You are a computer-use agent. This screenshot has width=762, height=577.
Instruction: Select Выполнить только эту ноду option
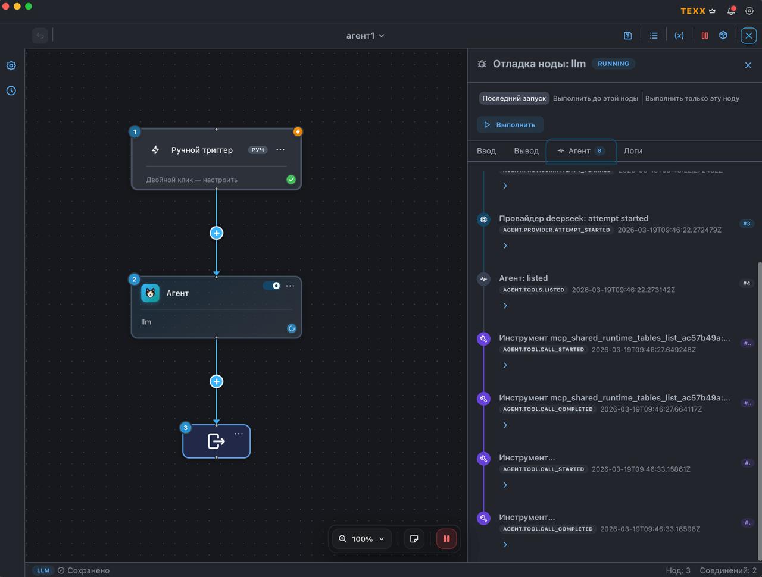click(692, 98)
